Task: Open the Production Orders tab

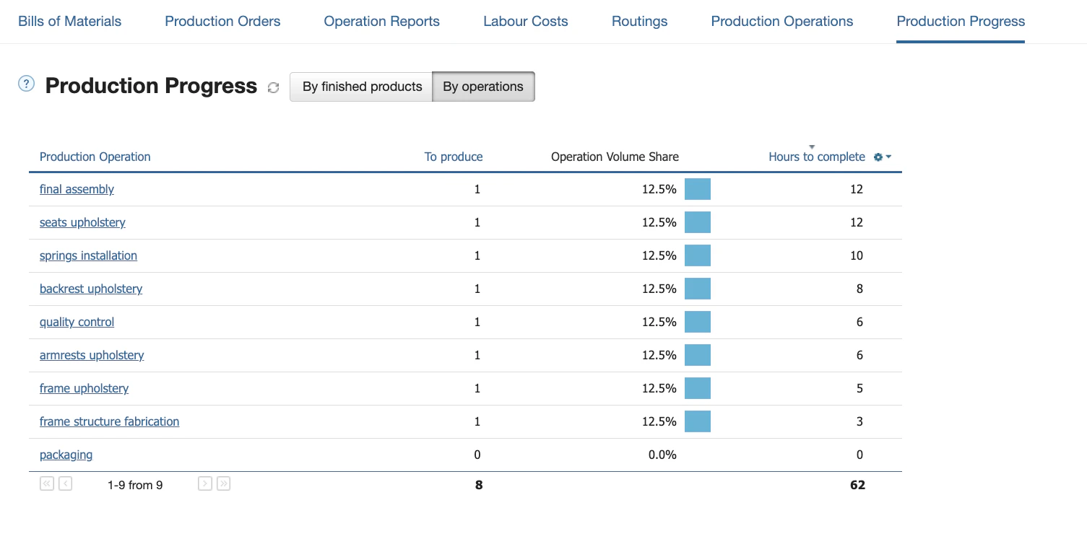Action: pyautogui.click(x=222, y=22)
